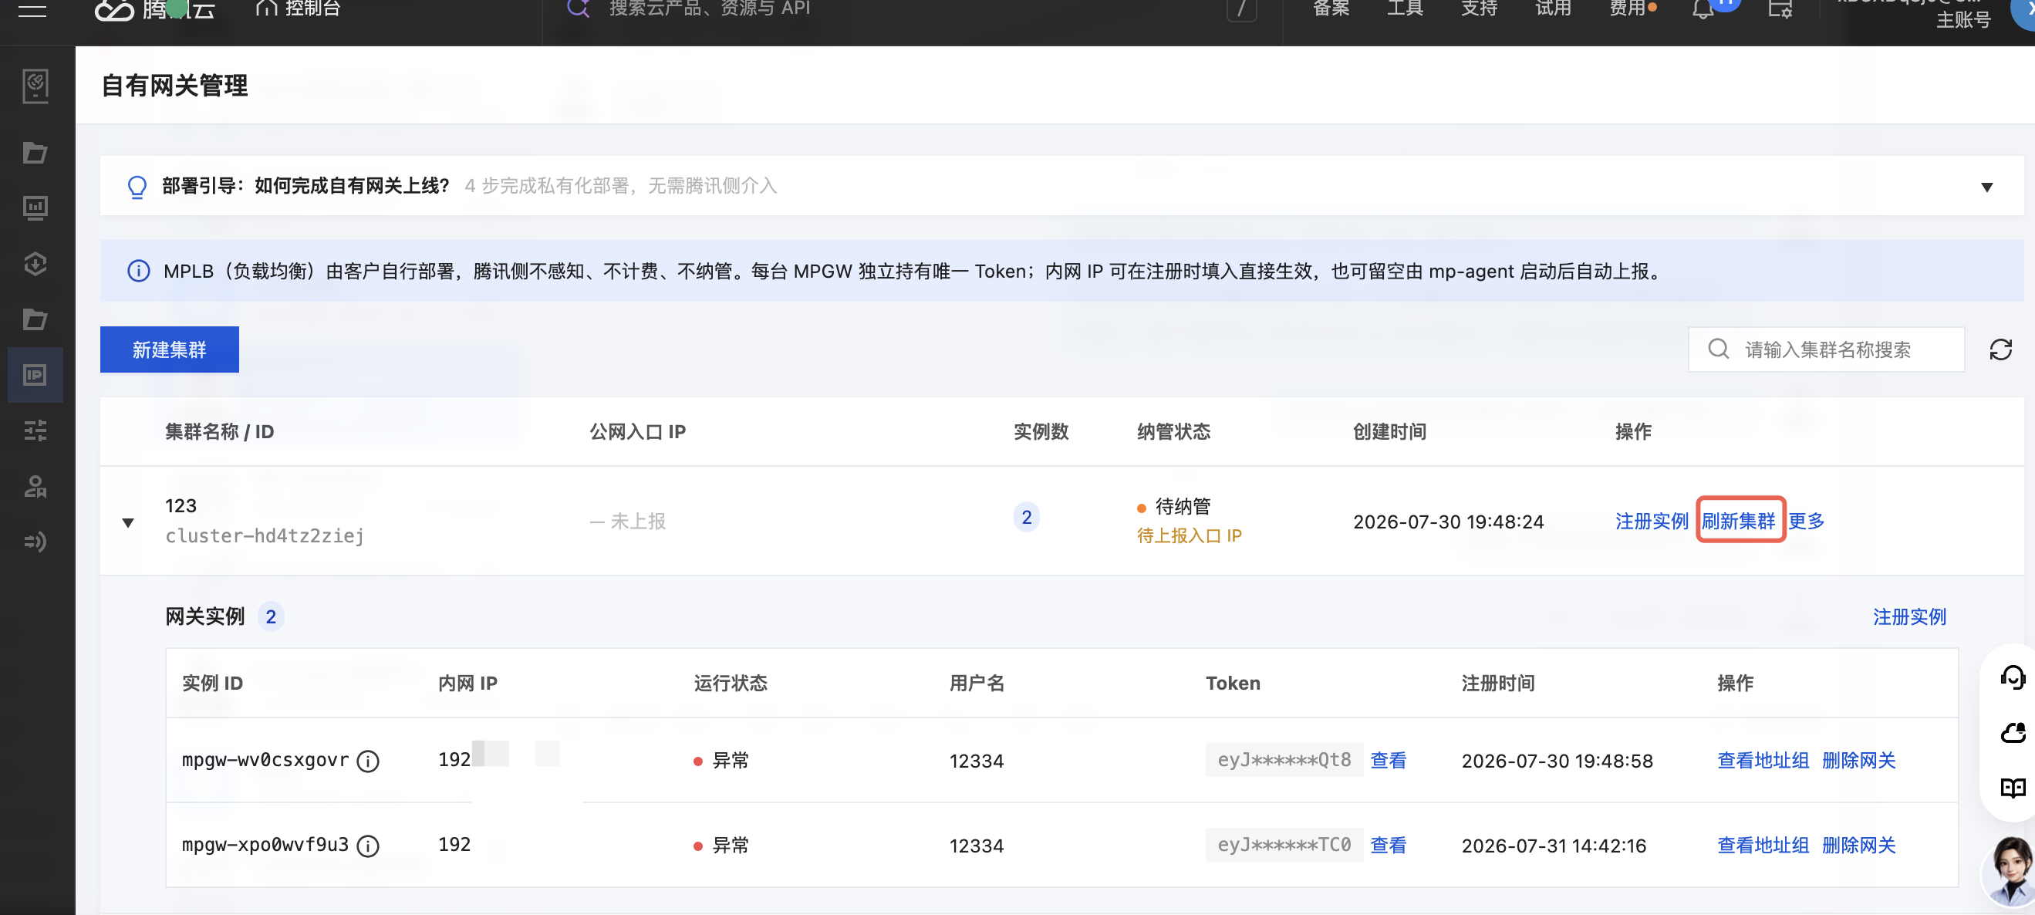View token eyJ******TC0 via 查看
2035x915 pixels.
(x=1388, y=846)
